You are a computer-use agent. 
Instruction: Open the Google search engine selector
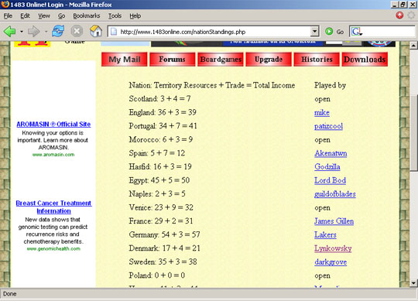[x=357, y=32]
